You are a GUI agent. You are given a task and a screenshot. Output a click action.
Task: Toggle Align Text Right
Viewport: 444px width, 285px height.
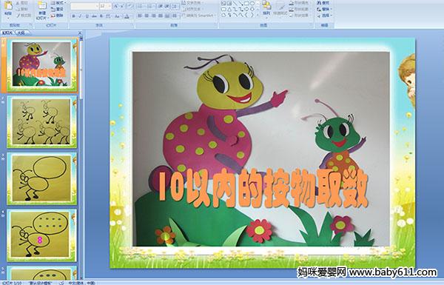(153, 16)
